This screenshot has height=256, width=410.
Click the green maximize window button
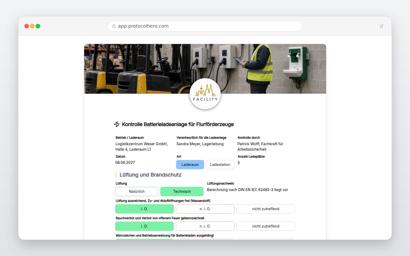pyautogui.click(x=38, y=26)
